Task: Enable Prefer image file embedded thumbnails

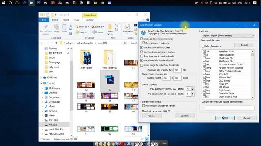Action: pos(142,65)
